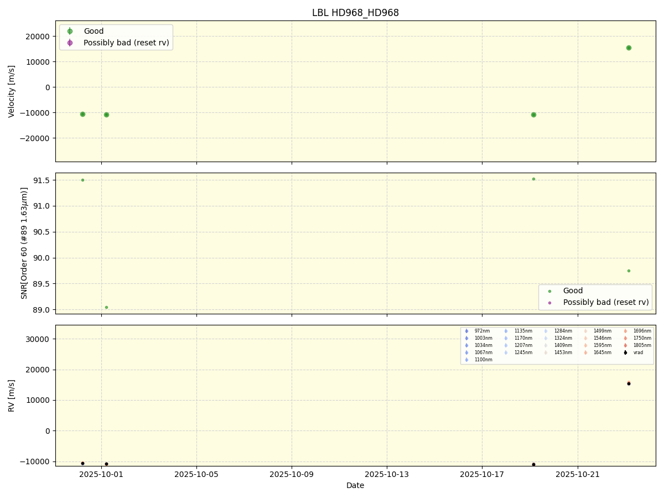Select the purple 'Possibly bad (reset rv)' marker in the top legend

click(x=70, y=43)
